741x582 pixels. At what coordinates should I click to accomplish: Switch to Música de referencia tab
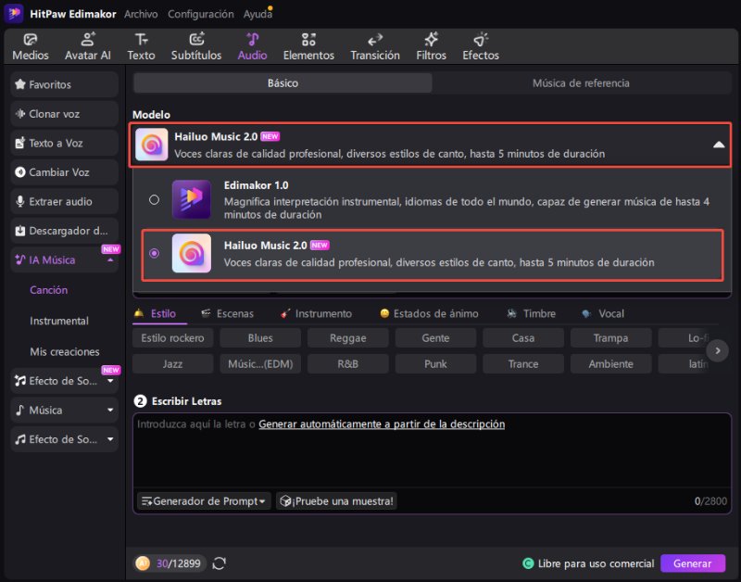581,83
